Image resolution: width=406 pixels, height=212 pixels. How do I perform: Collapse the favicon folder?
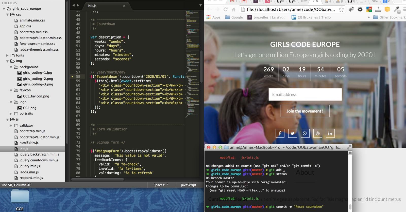(11, 90)
